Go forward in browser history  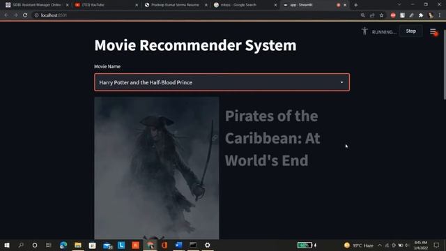pos(15,15)
